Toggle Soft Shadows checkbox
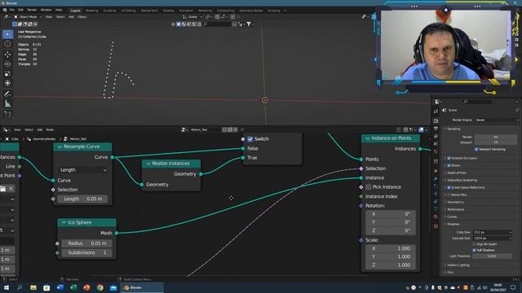Screen dimensions: 522x293 [x=475, y=250]
